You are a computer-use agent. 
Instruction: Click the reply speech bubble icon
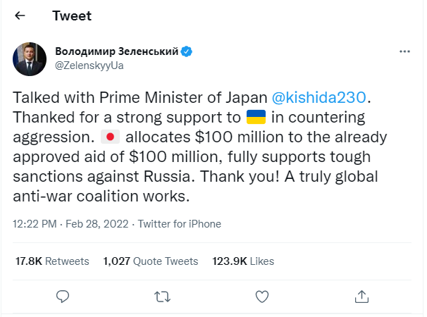62,295
